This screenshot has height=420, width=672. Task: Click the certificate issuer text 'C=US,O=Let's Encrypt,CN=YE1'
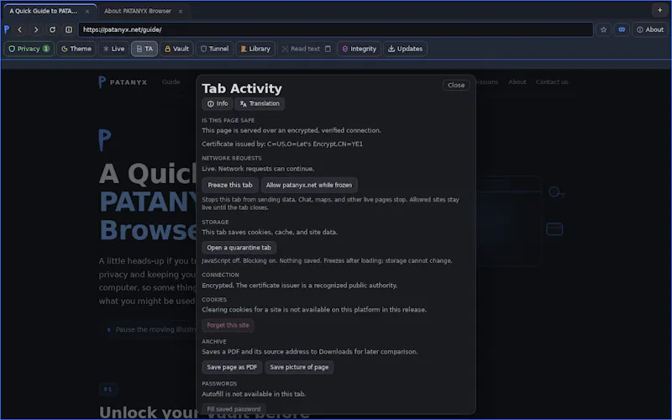(x=315, y=144)
